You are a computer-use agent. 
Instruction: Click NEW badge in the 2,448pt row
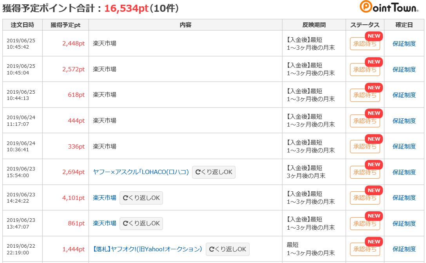(x=374, y=36)
